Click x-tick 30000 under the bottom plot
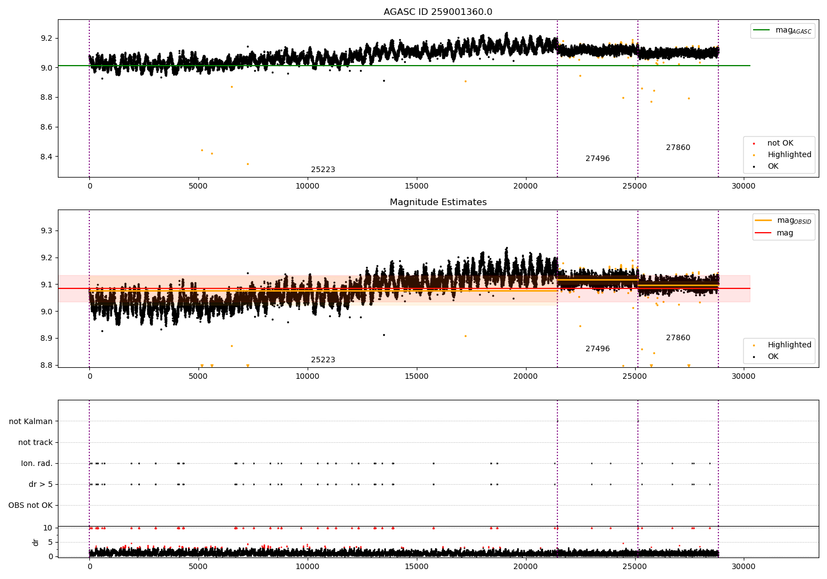Image resolution: width=827 pixels, height=579 pixels. [743, 566]
